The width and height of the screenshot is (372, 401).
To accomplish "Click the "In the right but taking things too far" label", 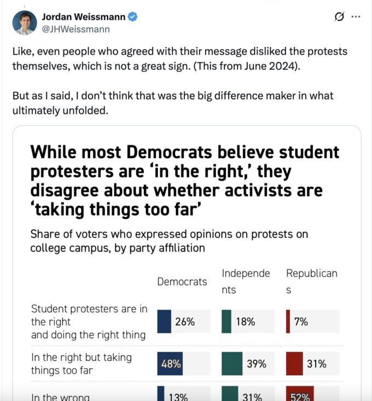I will pyautogui.click(x=82, y=363).
